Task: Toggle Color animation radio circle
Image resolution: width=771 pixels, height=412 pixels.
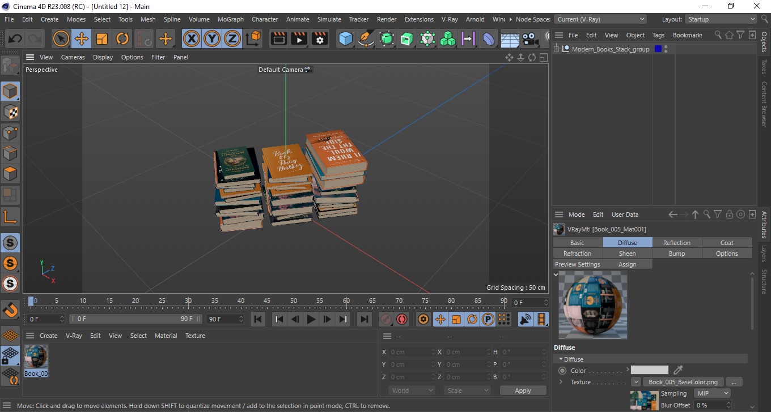Action: (x=562, y=371)
